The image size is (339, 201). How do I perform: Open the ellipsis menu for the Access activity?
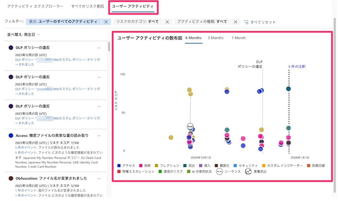(x=99, y=136)
